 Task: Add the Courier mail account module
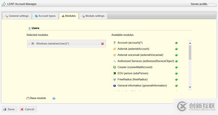point(176,67)
